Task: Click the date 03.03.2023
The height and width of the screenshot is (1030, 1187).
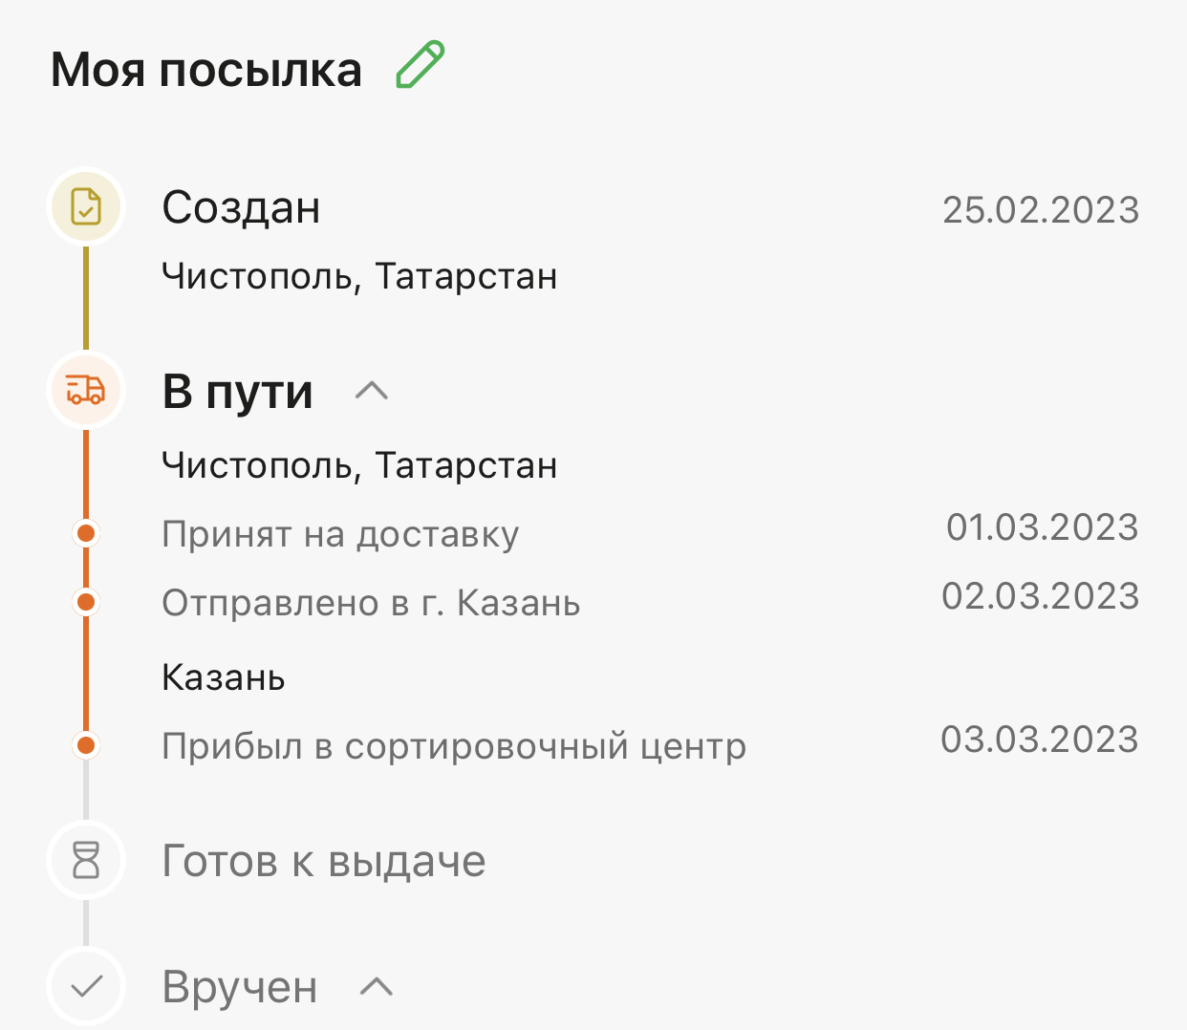Action: pyautogui.click(x=1040, y=740)
